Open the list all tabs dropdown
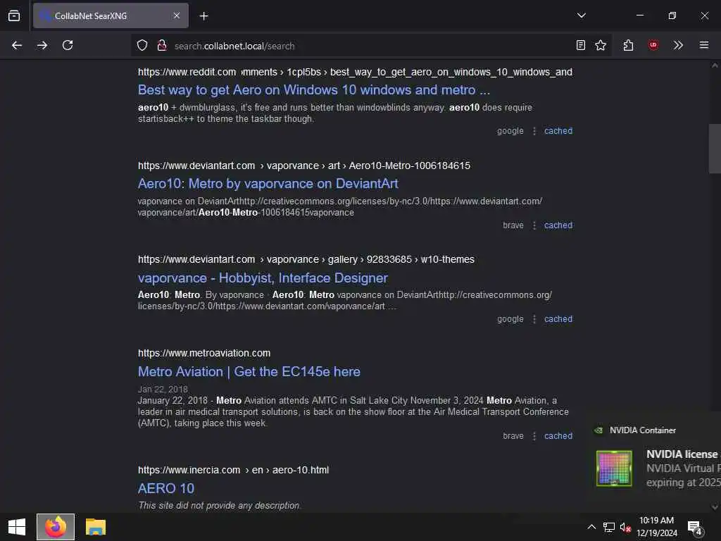The width and height of the screenshot is (721, 541). (x=581, y=15)
